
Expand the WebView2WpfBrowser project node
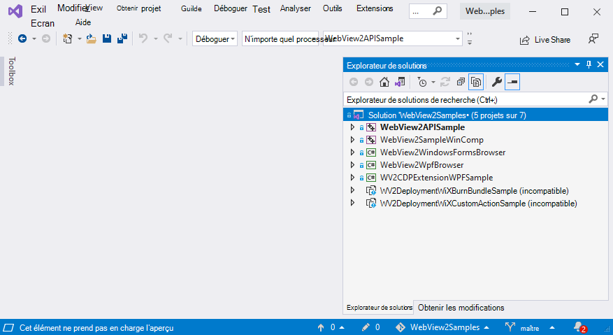point(352,165)
